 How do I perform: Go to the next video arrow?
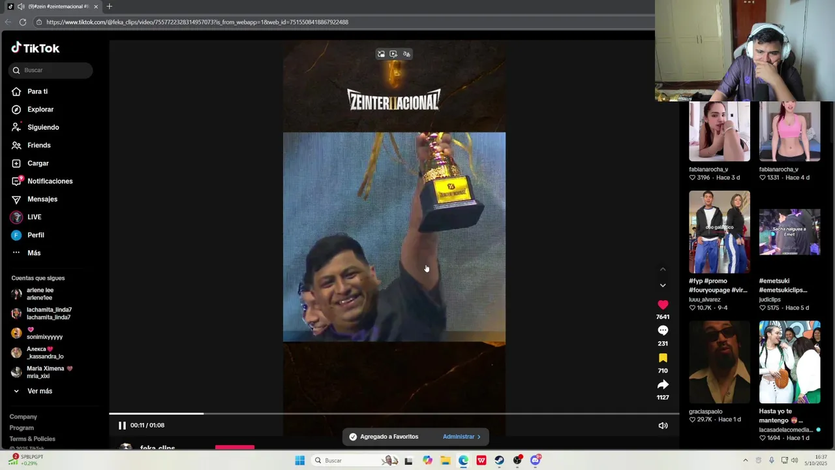pos(663,285)
